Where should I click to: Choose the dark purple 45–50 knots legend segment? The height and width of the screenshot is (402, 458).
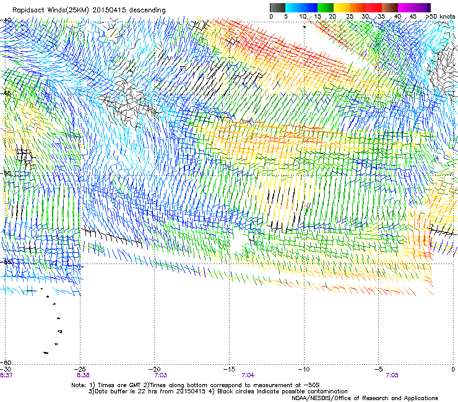pyautogui.click(x=422, y=7)
